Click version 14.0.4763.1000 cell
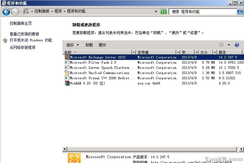 [x=231, y=62]
